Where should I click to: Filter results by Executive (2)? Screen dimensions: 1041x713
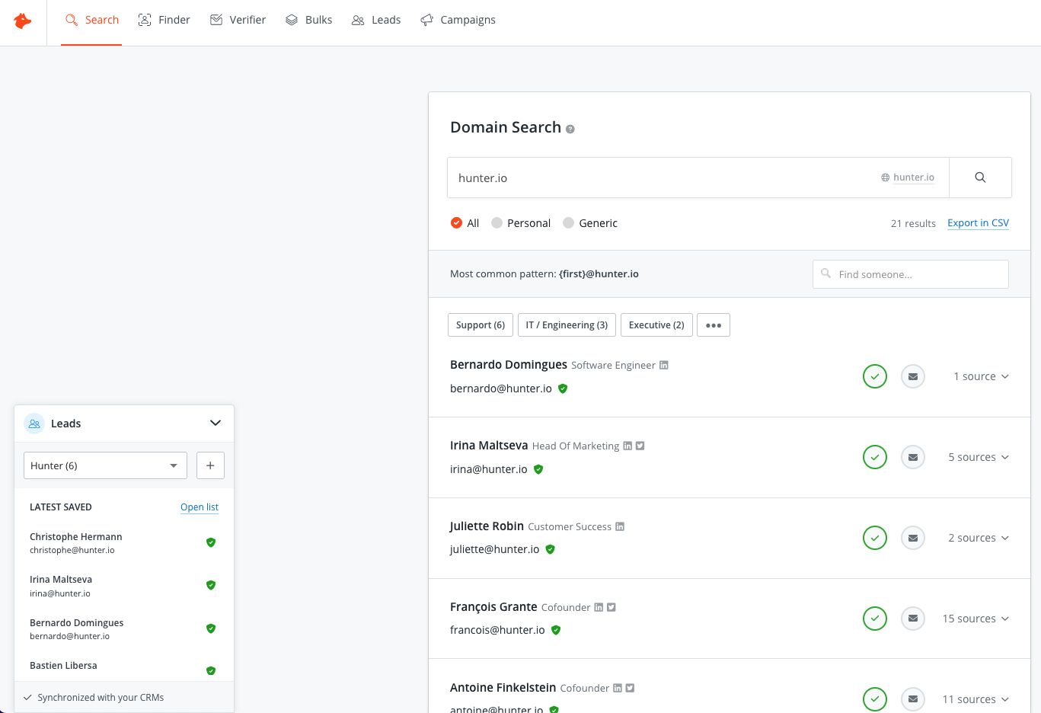coord(656,325)
